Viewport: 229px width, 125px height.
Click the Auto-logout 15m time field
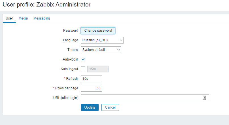pos(97,69)
